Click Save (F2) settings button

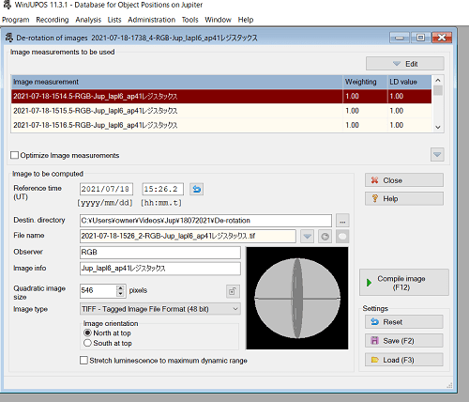[x=404, y=341]
